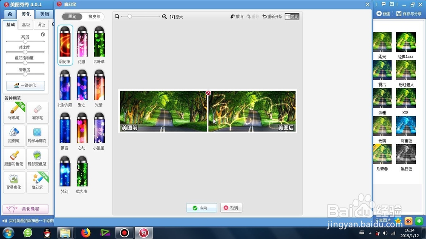The width and height of the screenshot is (426, 239).
Task: Select the 小星星 stars brush pen
Action: [99, 131]
